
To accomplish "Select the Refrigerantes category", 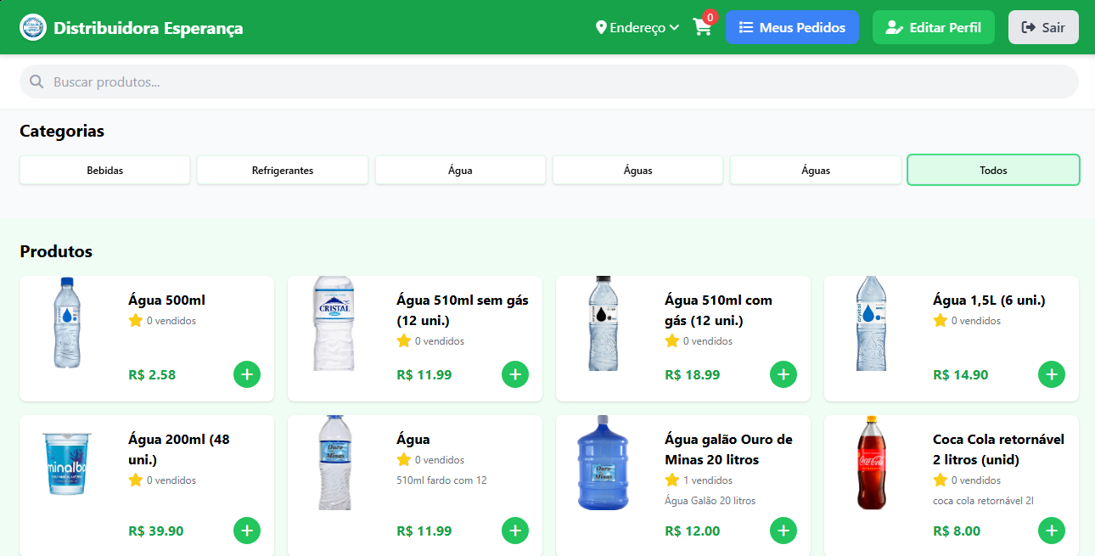I will tap(283, 170).
